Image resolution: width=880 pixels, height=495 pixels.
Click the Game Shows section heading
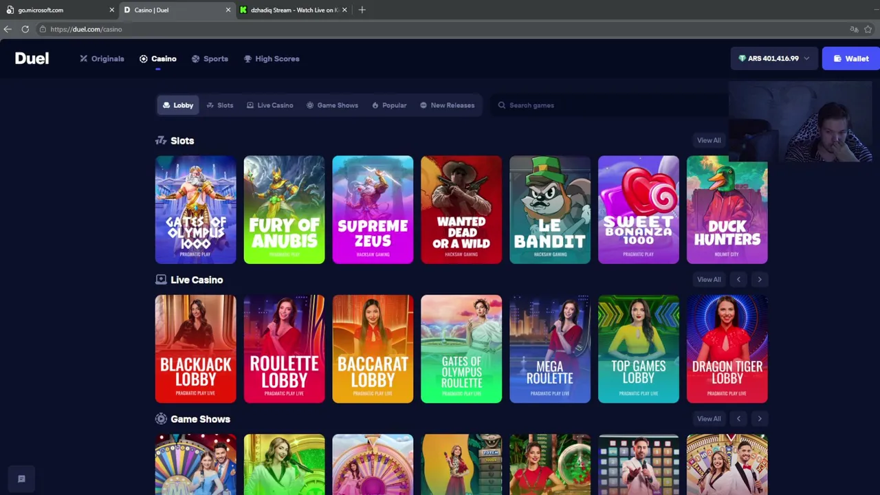point(200,419)
